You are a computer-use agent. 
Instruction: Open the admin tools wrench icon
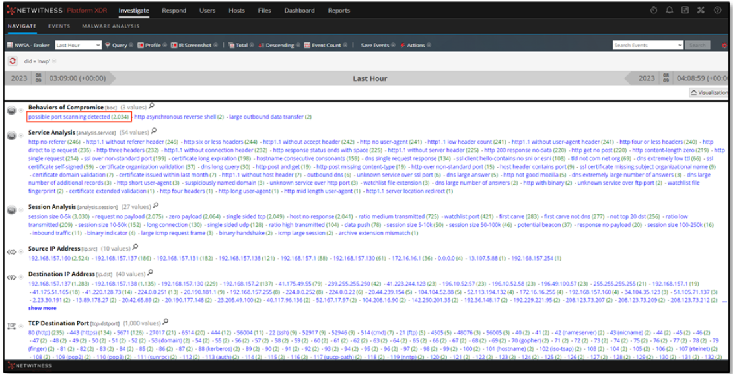(x=701, y=11)
